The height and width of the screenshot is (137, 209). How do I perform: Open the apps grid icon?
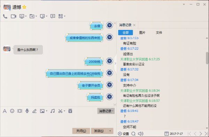[61, 16]
